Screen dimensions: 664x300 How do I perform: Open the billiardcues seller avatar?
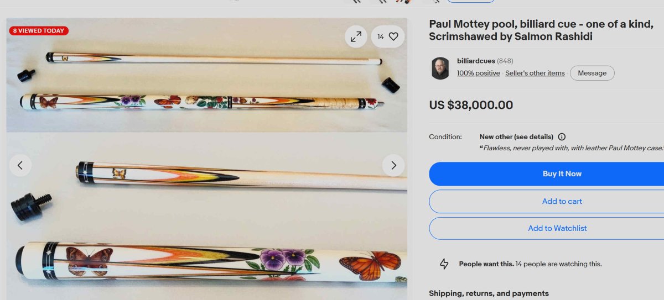(x=440, y=68)
